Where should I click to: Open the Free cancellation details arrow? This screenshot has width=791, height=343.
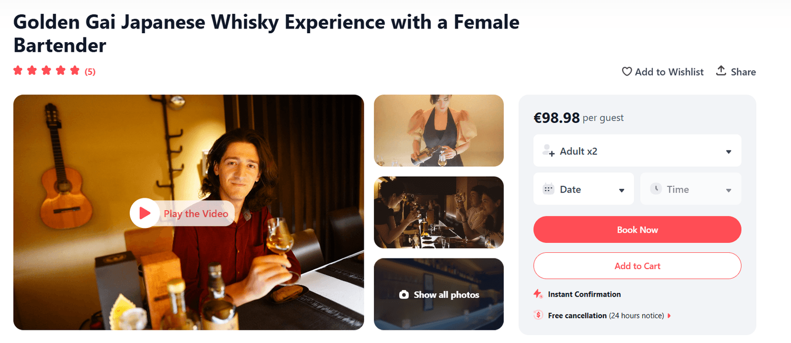pyautogui.click(x=669, y=316)
